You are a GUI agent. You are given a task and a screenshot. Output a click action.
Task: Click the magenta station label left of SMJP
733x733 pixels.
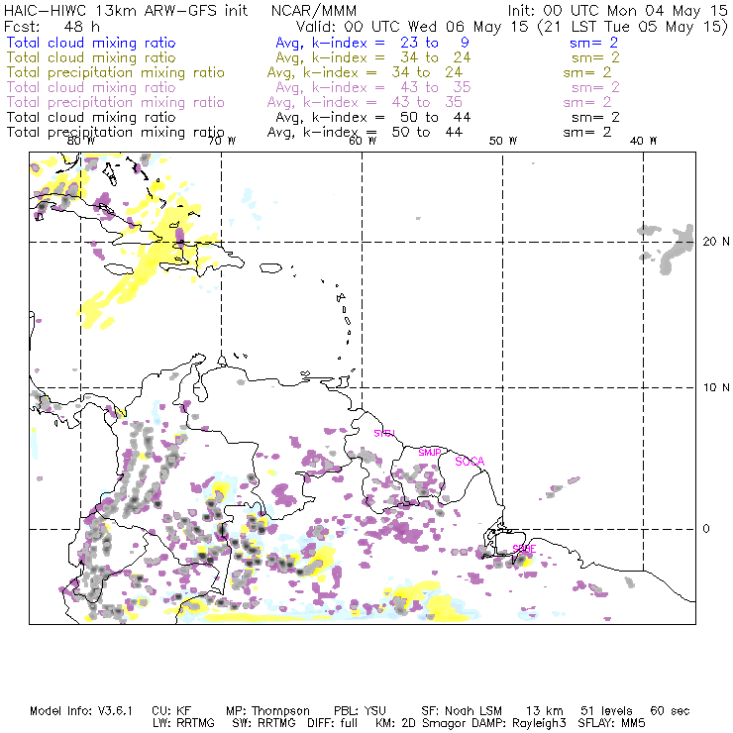tap(384, 433)
